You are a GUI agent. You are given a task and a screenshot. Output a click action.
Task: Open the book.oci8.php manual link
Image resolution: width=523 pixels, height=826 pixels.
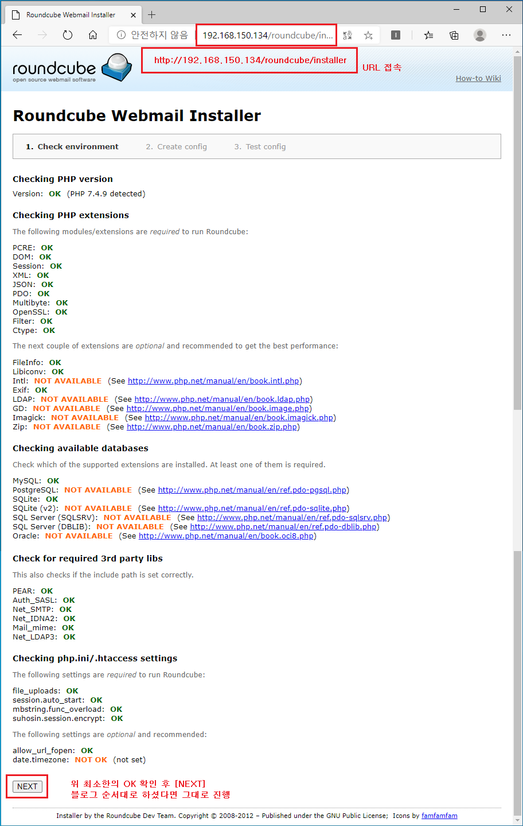(x=226, y=536)
